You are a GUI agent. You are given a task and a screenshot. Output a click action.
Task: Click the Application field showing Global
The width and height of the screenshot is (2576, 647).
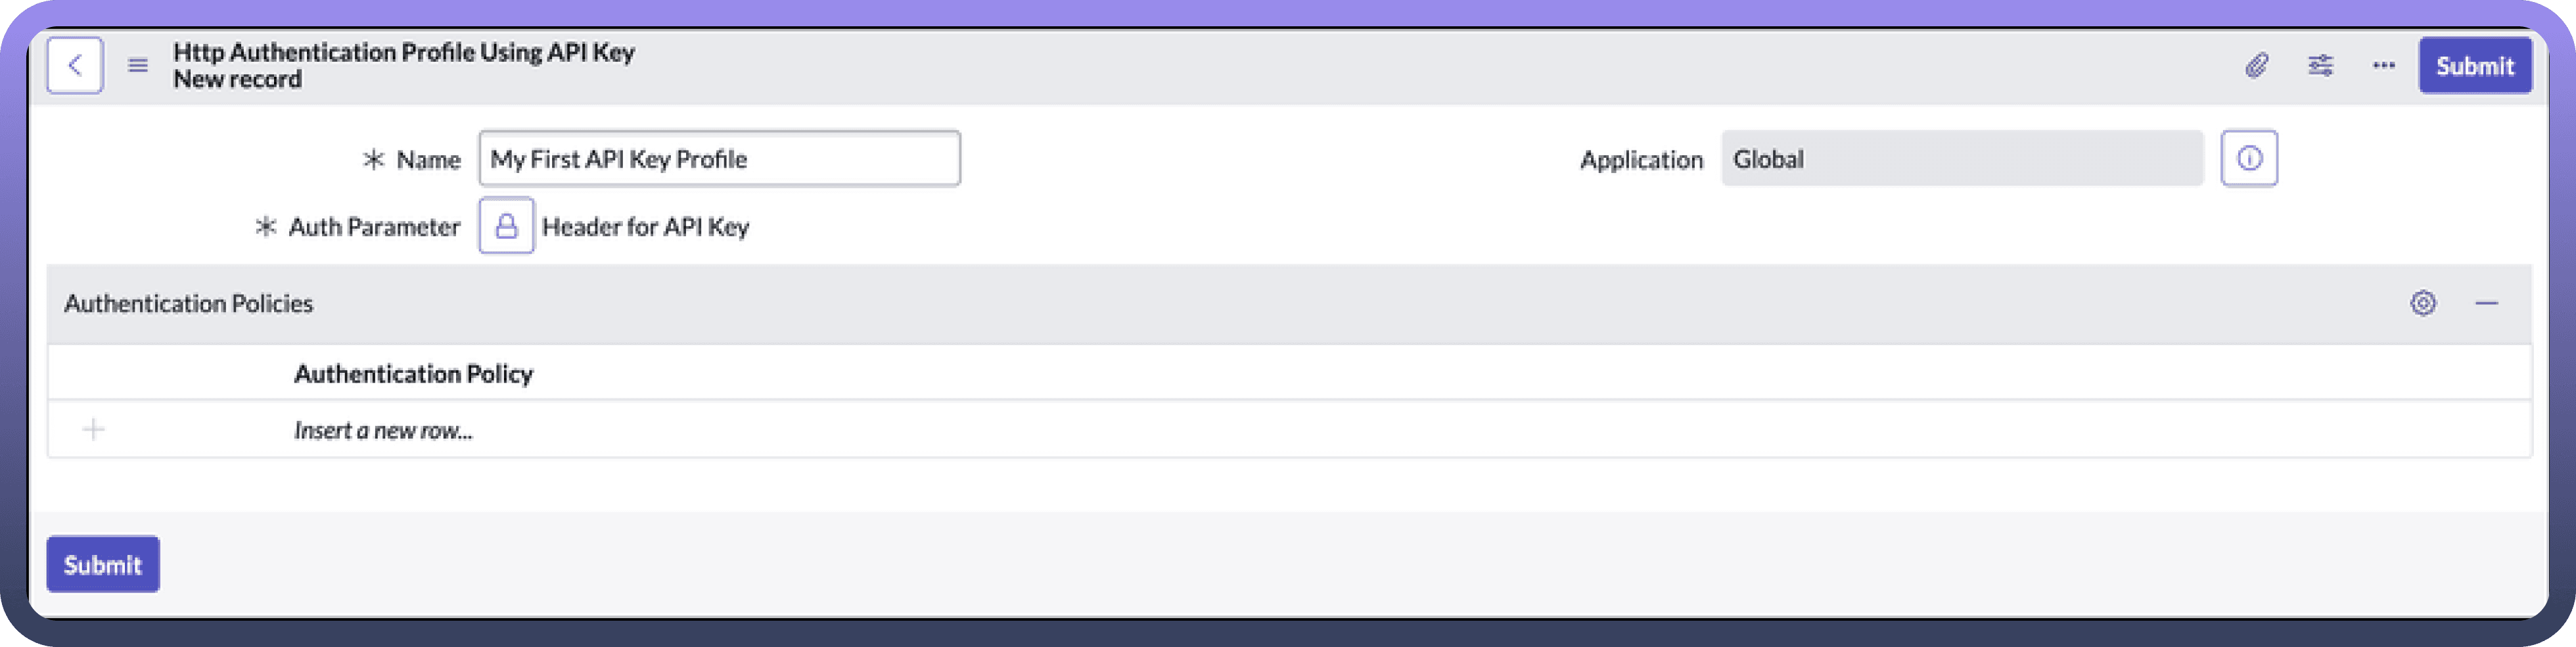pyautogui.click(x=1961, y=159)
